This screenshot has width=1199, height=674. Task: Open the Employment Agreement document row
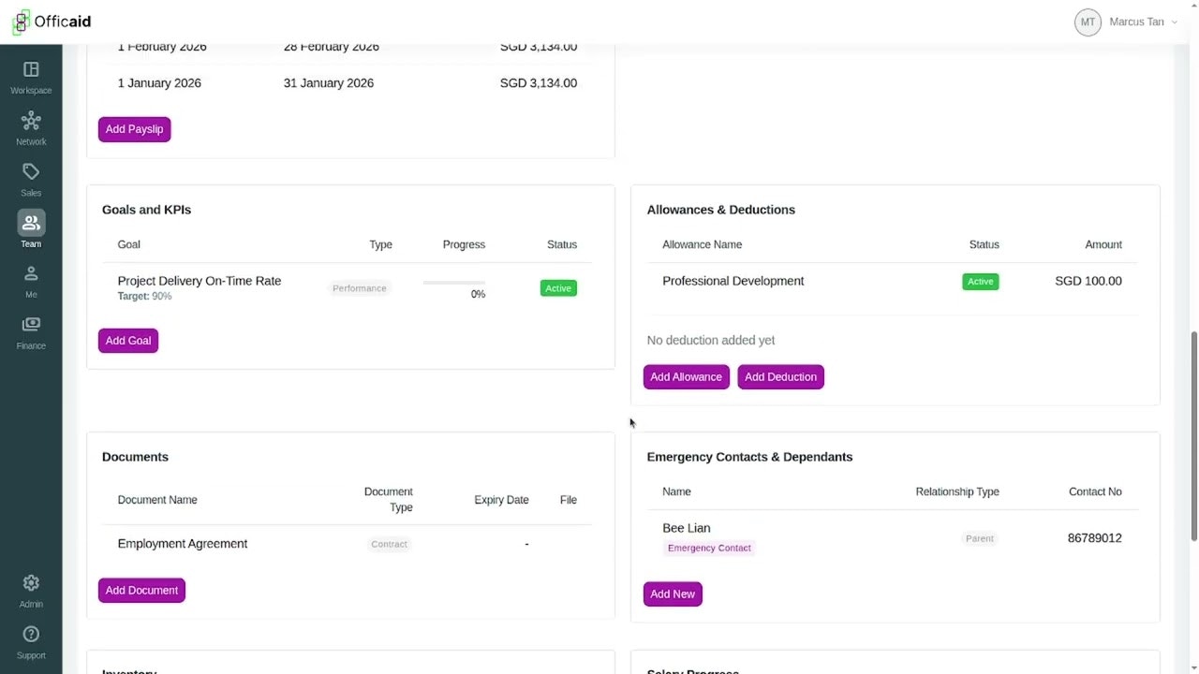coord(183,544)
